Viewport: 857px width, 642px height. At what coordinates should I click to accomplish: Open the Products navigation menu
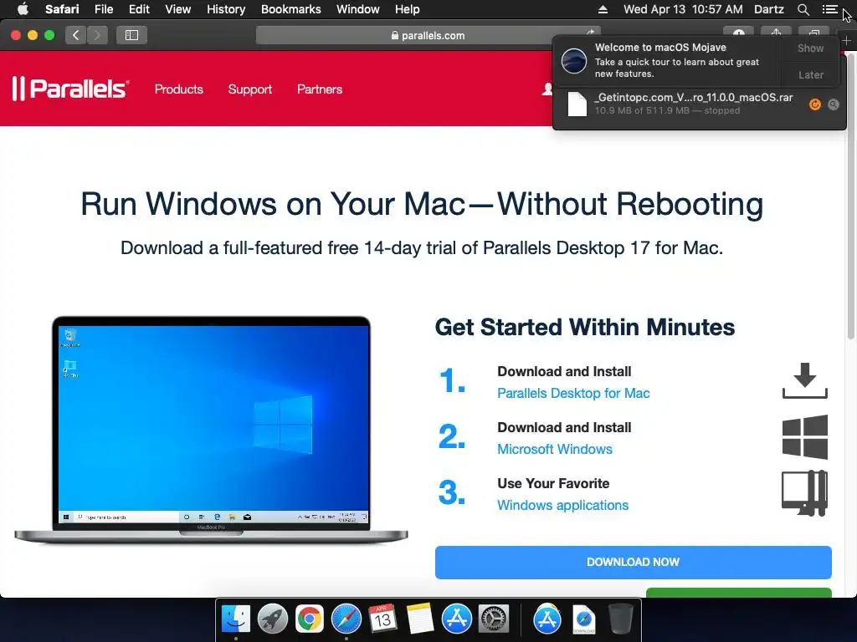click(179, 89)
